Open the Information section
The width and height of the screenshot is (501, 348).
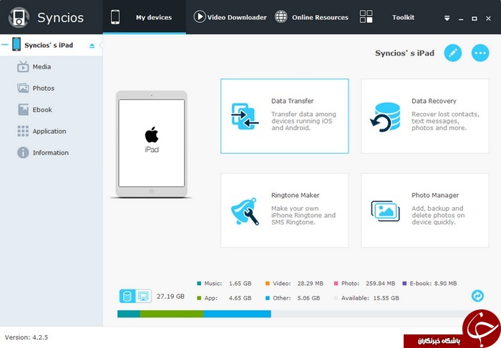51,152
